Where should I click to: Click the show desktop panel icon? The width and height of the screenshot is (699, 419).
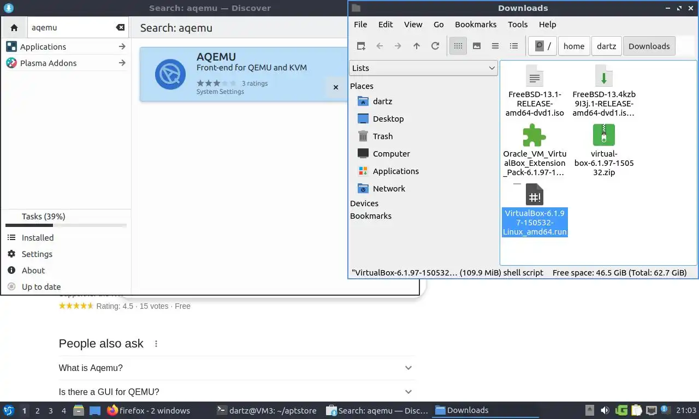(x=95, y=410)
